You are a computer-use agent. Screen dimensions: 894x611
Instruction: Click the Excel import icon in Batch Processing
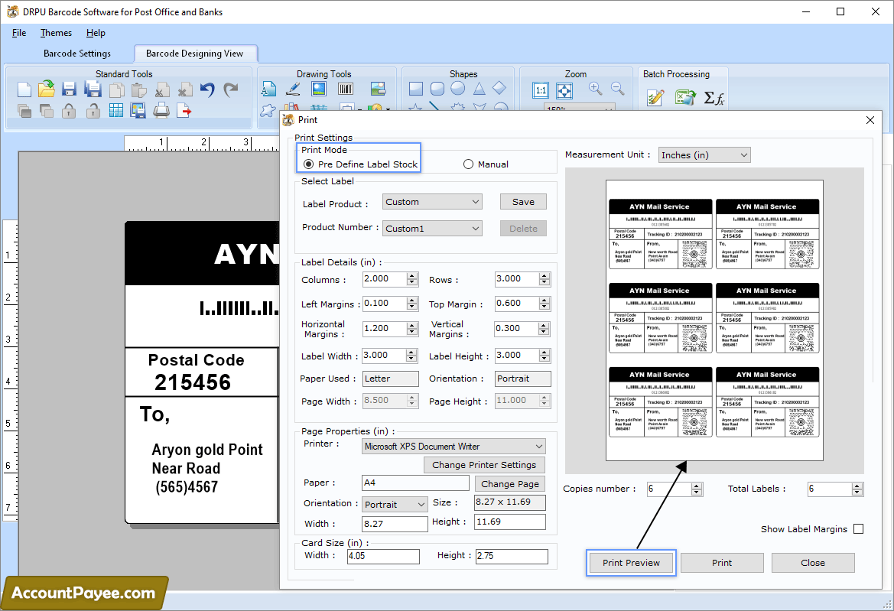pyautogui.click(x=684, y=97)
